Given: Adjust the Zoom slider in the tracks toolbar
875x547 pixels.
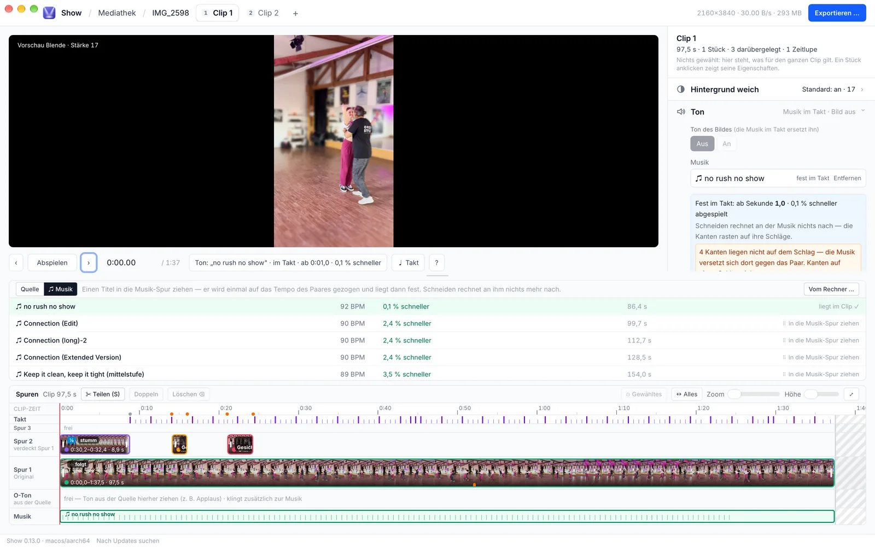Looking at the screenshot, I should click(x=754, y=394).
